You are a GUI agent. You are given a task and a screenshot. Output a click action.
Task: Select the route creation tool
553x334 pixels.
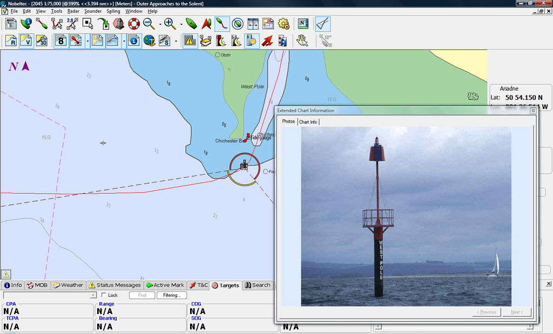pyautogui.click(x=42, y=24)
